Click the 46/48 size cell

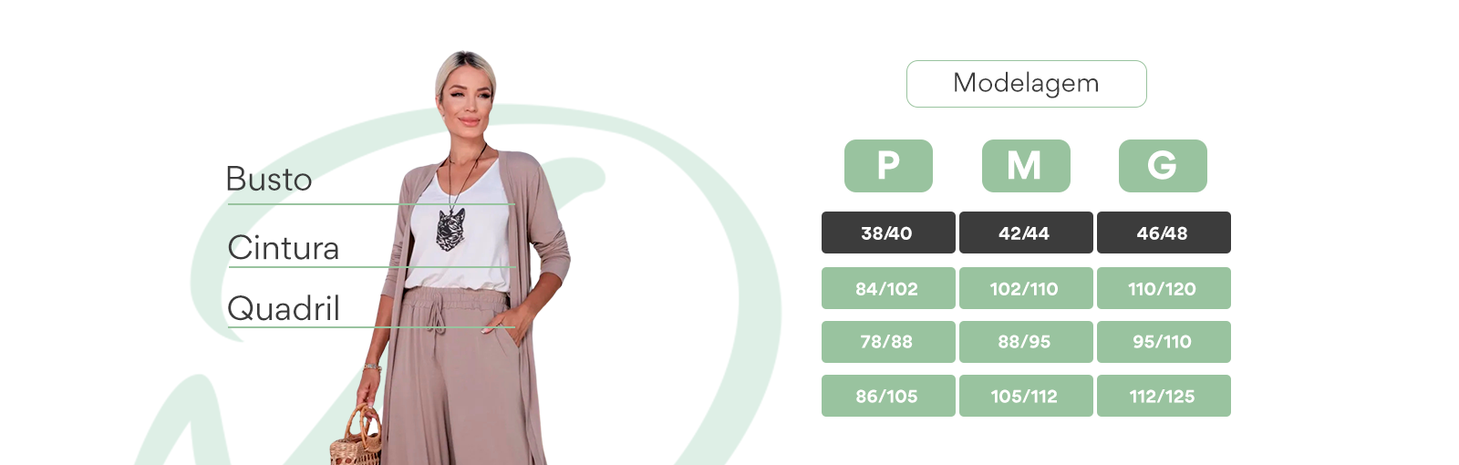[1164, 232]
